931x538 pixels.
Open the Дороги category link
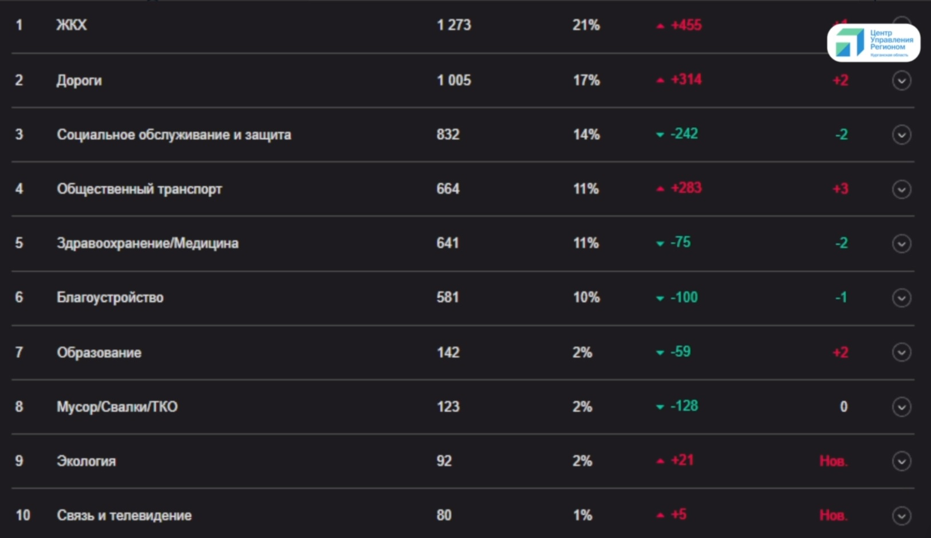coord(79,80)
